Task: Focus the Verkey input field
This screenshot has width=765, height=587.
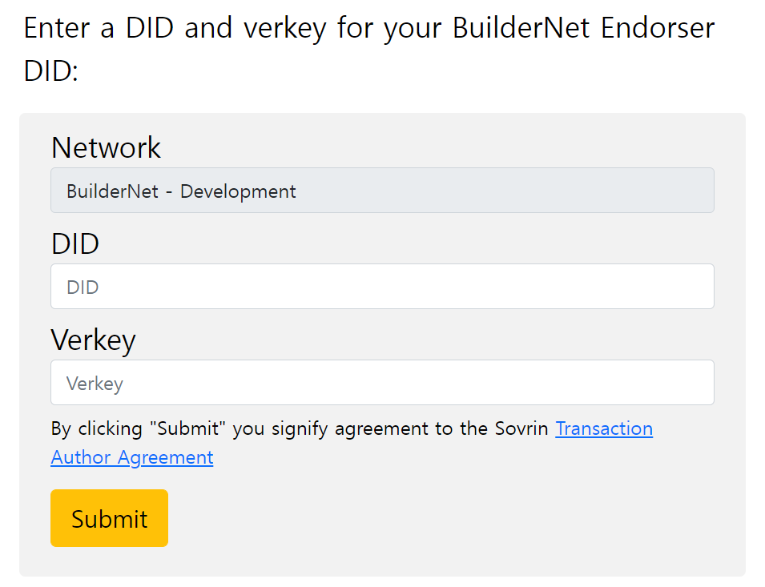Action: point(382,382)
